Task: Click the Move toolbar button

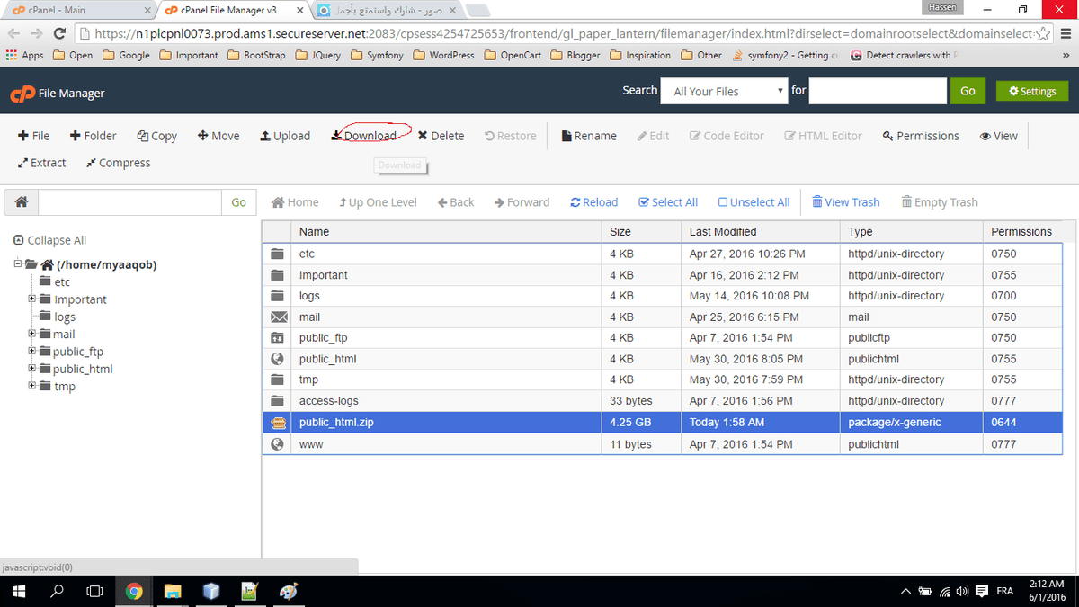Action: pyautogui.click(x=218, y=136)
